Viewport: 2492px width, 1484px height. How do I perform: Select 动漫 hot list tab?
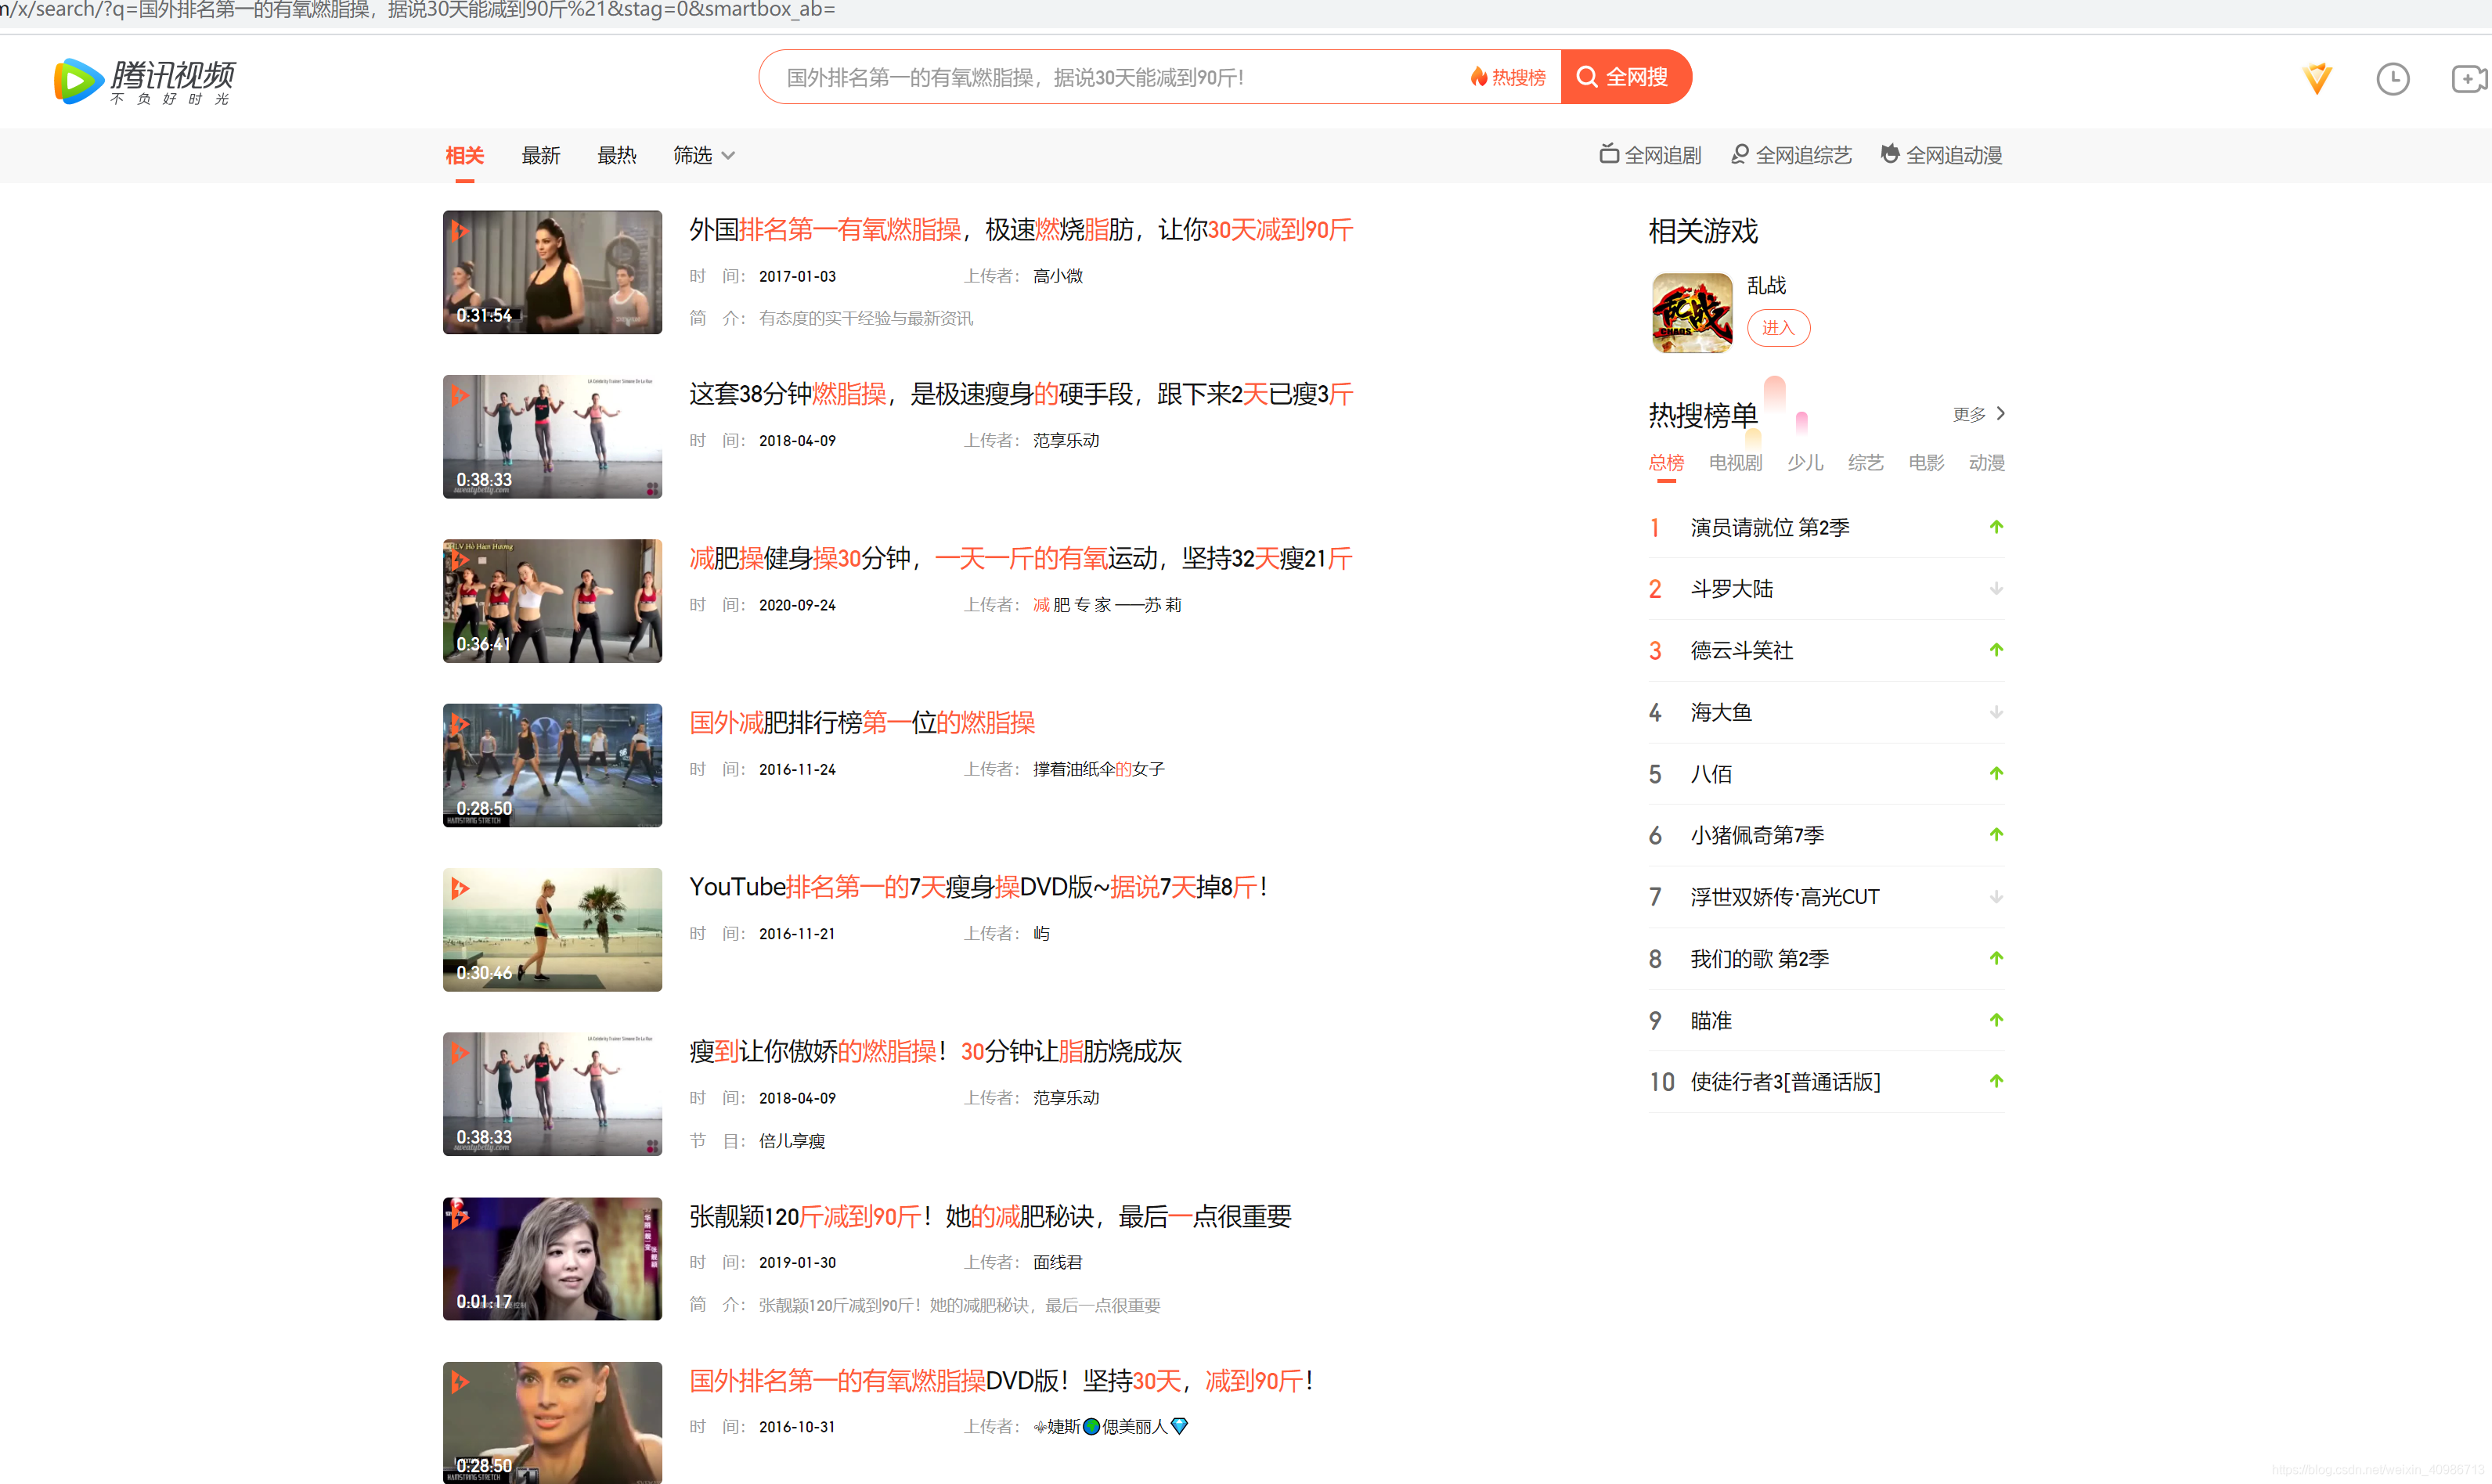[x=1986, y=462]
